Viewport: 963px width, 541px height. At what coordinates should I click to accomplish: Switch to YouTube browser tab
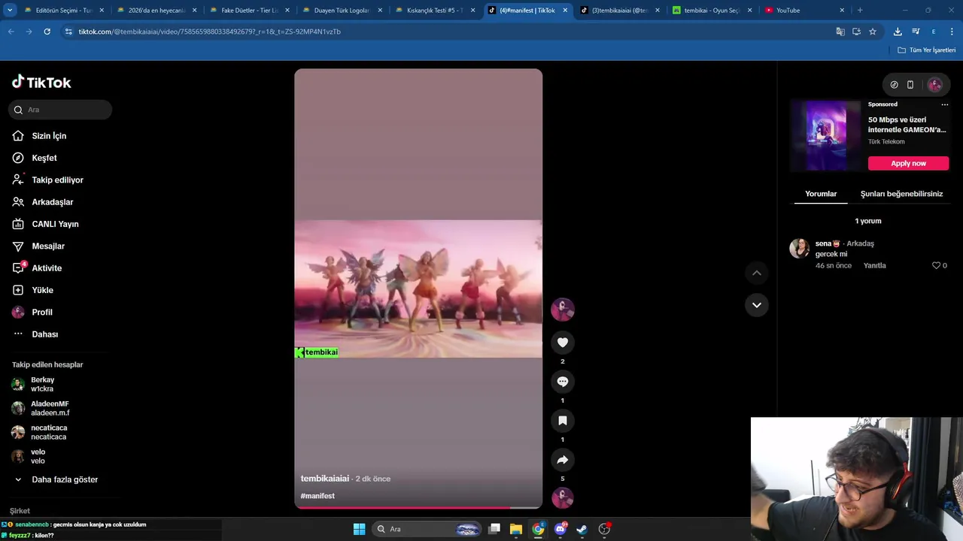pos(804,11)
